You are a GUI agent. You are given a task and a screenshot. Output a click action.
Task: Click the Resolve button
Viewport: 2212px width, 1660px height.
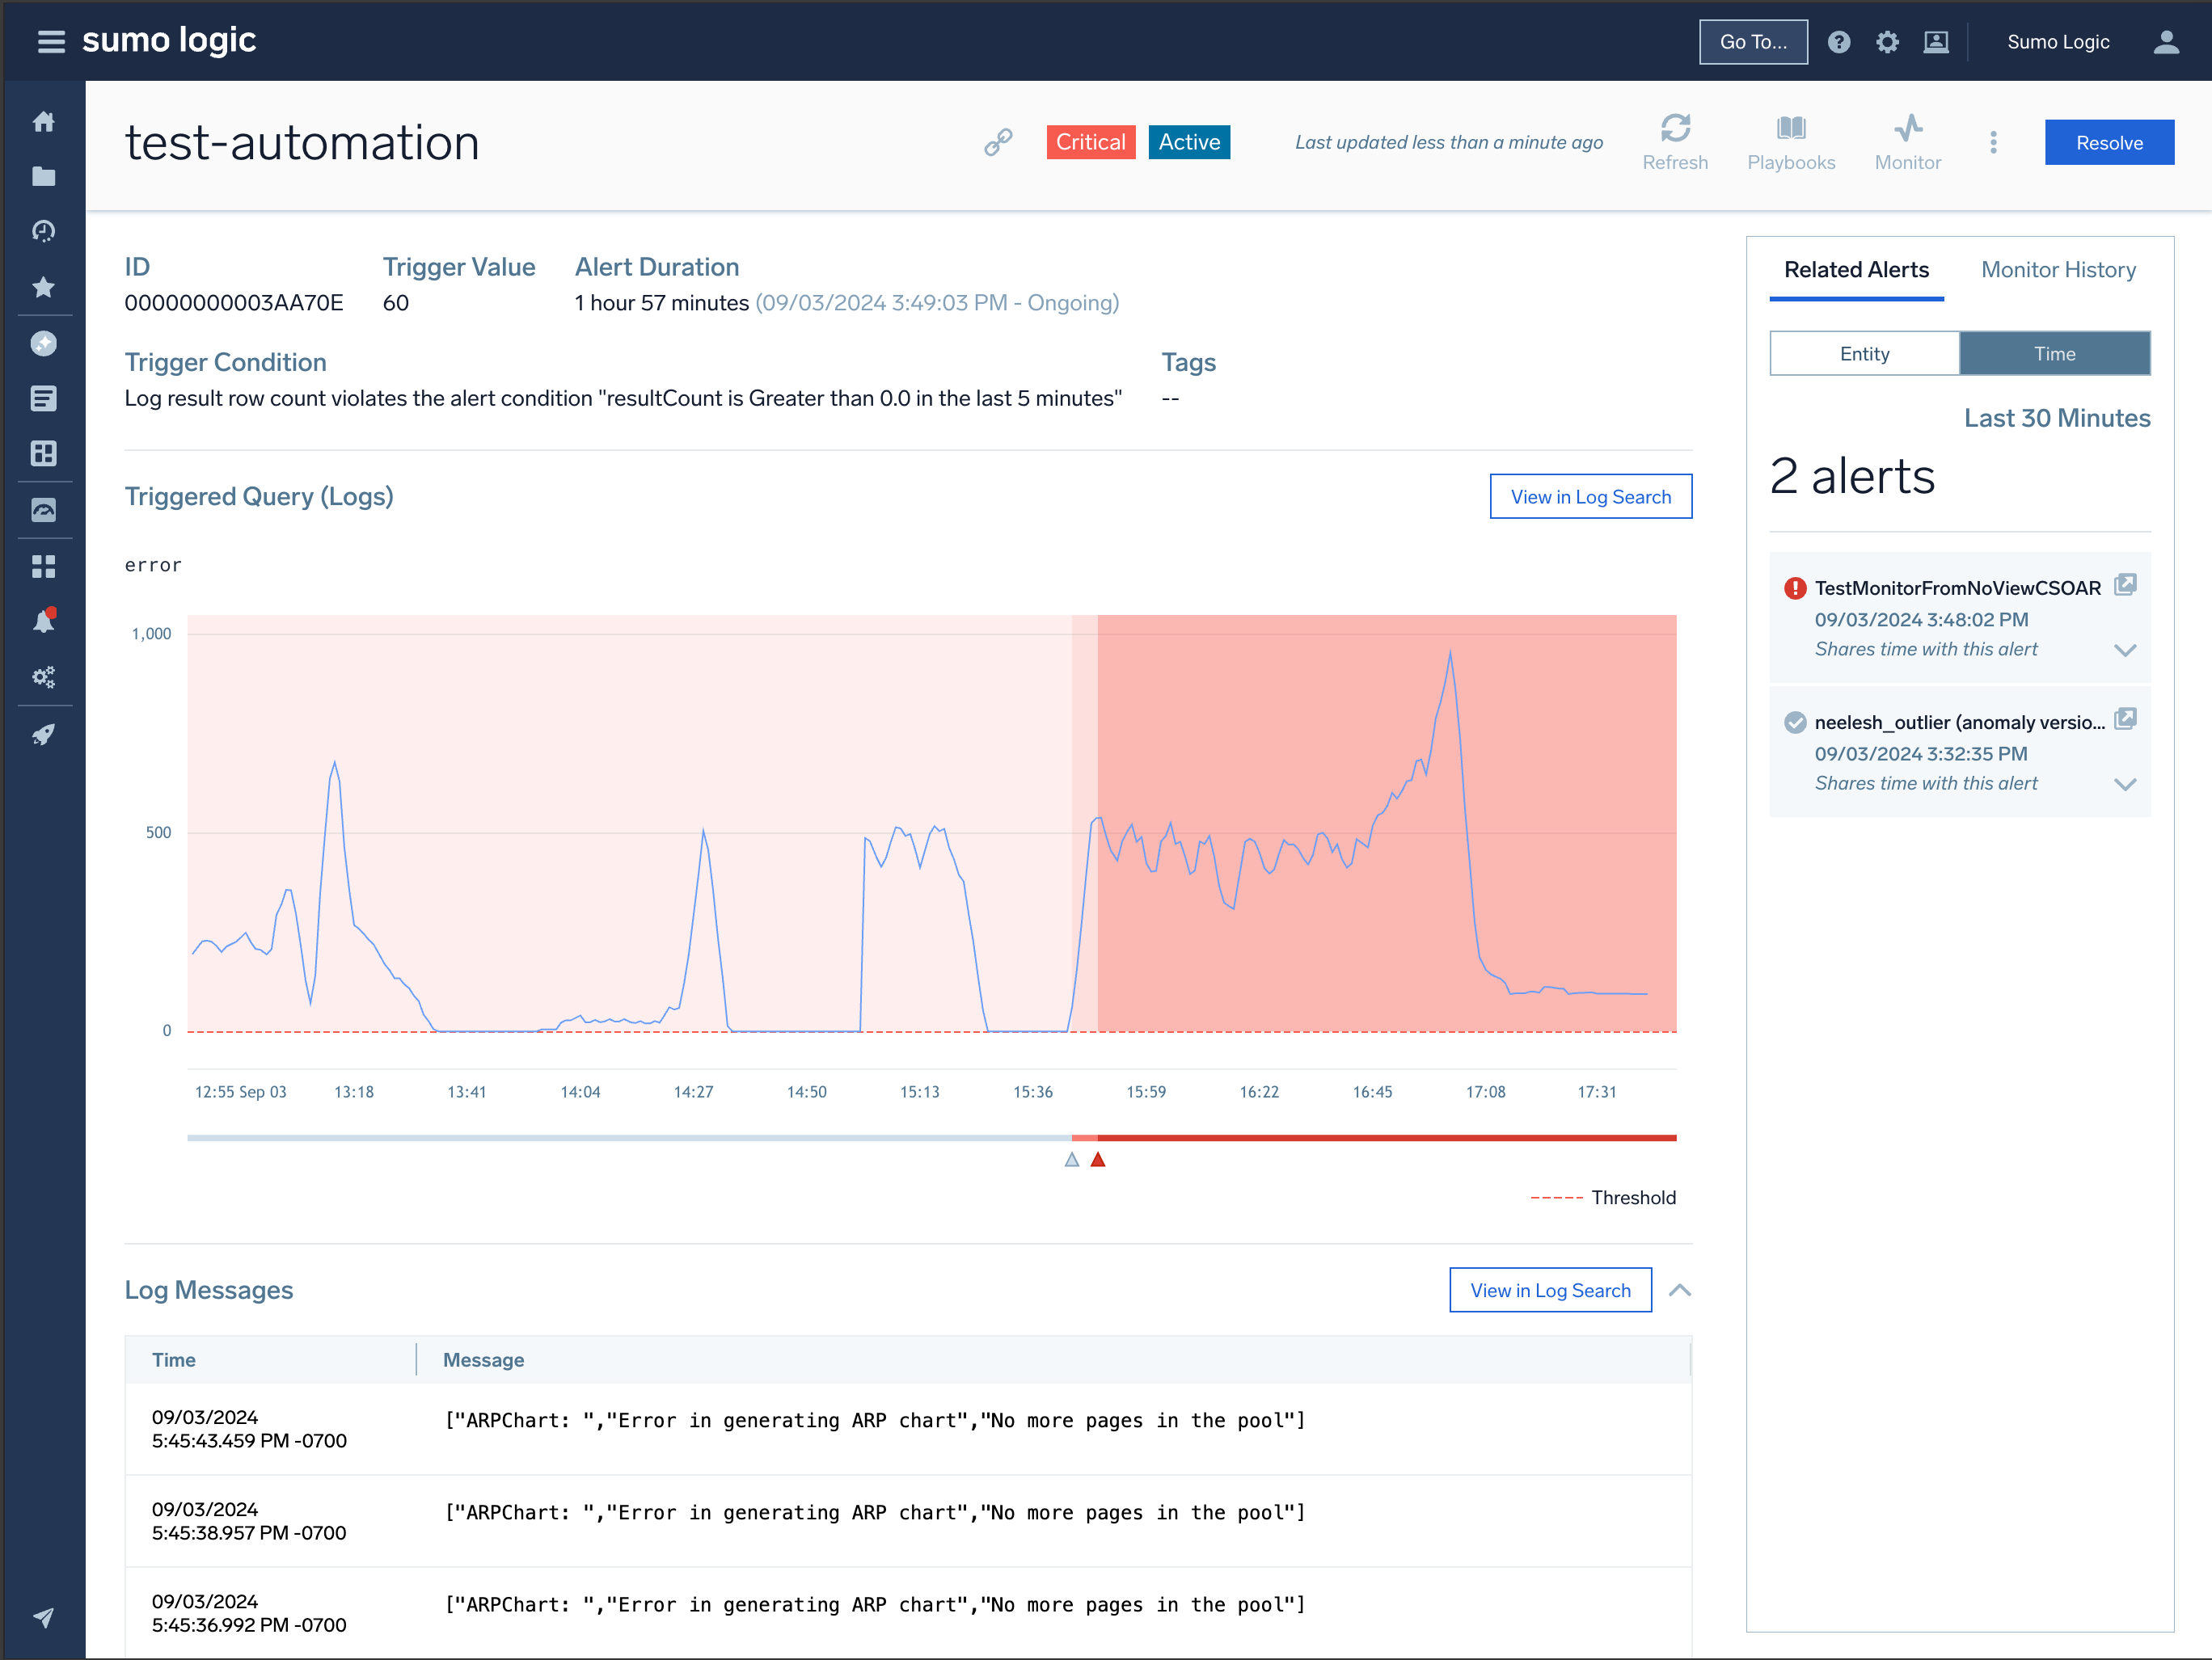[x=2109, y=142]
